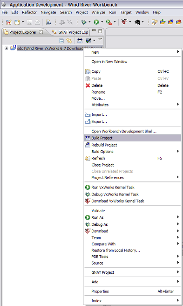
Task: Open the Navigate menu
Action: [48, 12]
